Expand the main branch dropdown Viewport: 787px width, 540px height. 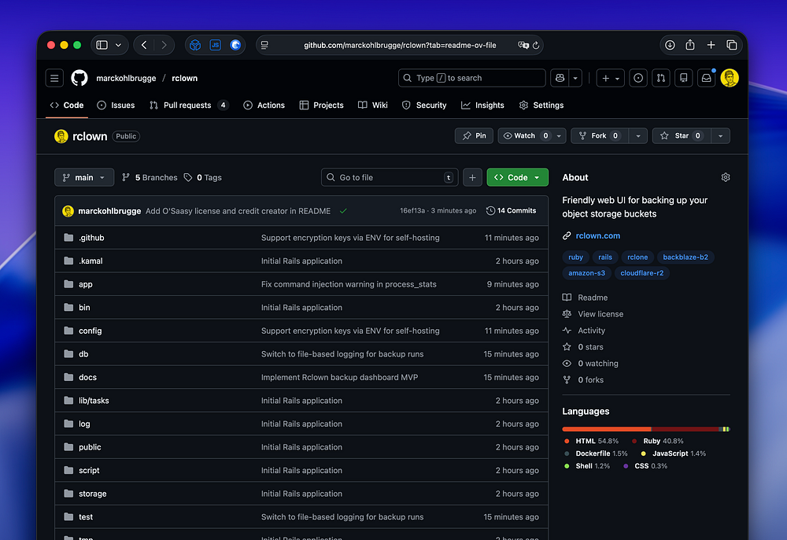coord(84,178)
